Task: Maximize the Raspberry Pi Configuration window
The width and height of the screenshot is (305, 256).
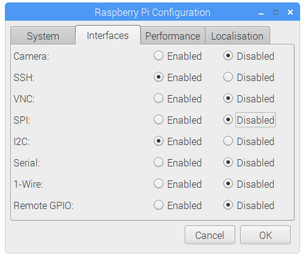Action: [276, 12]
